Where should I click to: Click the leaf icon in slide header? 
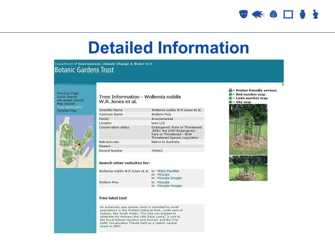[274, 15]
